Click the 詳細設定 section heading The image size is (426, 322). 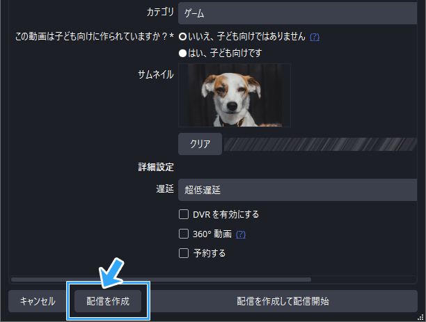click(x=156, y=167)
